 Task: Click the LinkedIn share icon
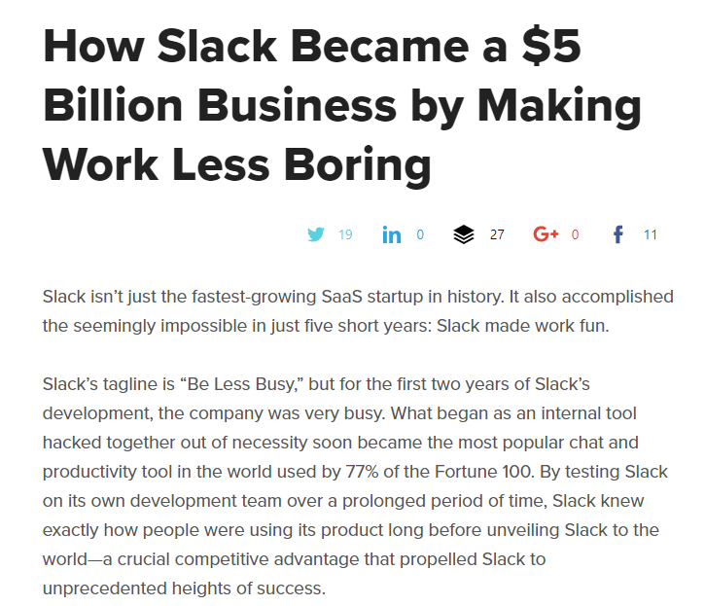(x=392, y=234)
